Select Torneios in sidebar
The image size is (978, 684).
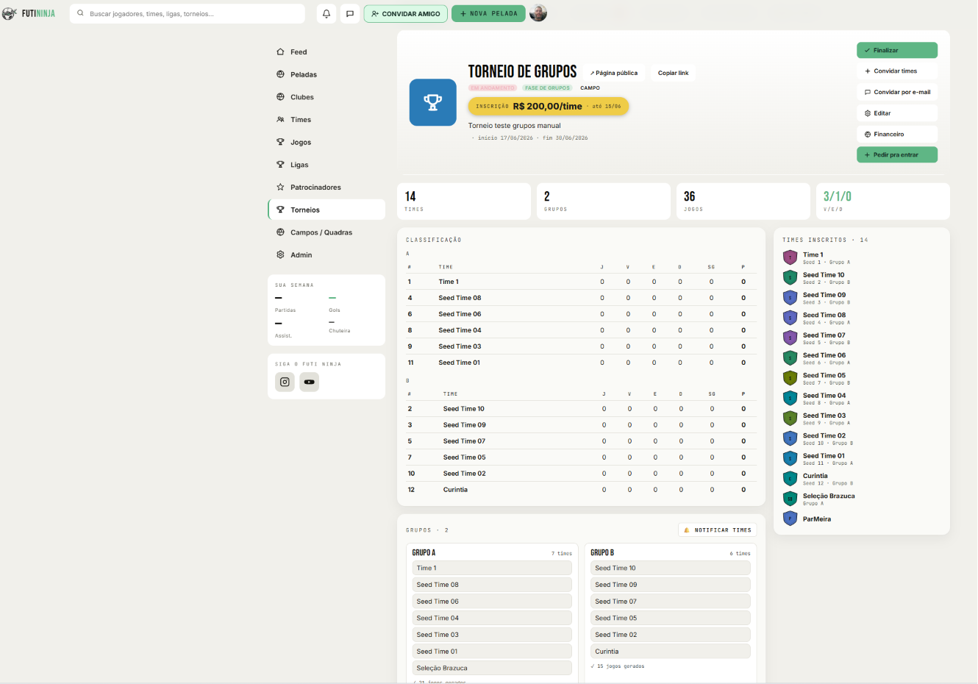point(326,210)
